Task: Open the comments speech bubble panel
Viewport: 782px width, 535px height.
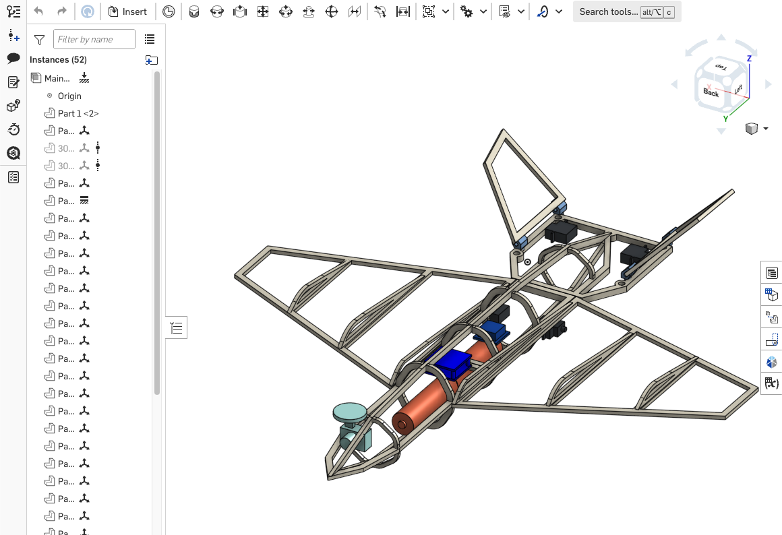Action: click(x=13, y=59)
